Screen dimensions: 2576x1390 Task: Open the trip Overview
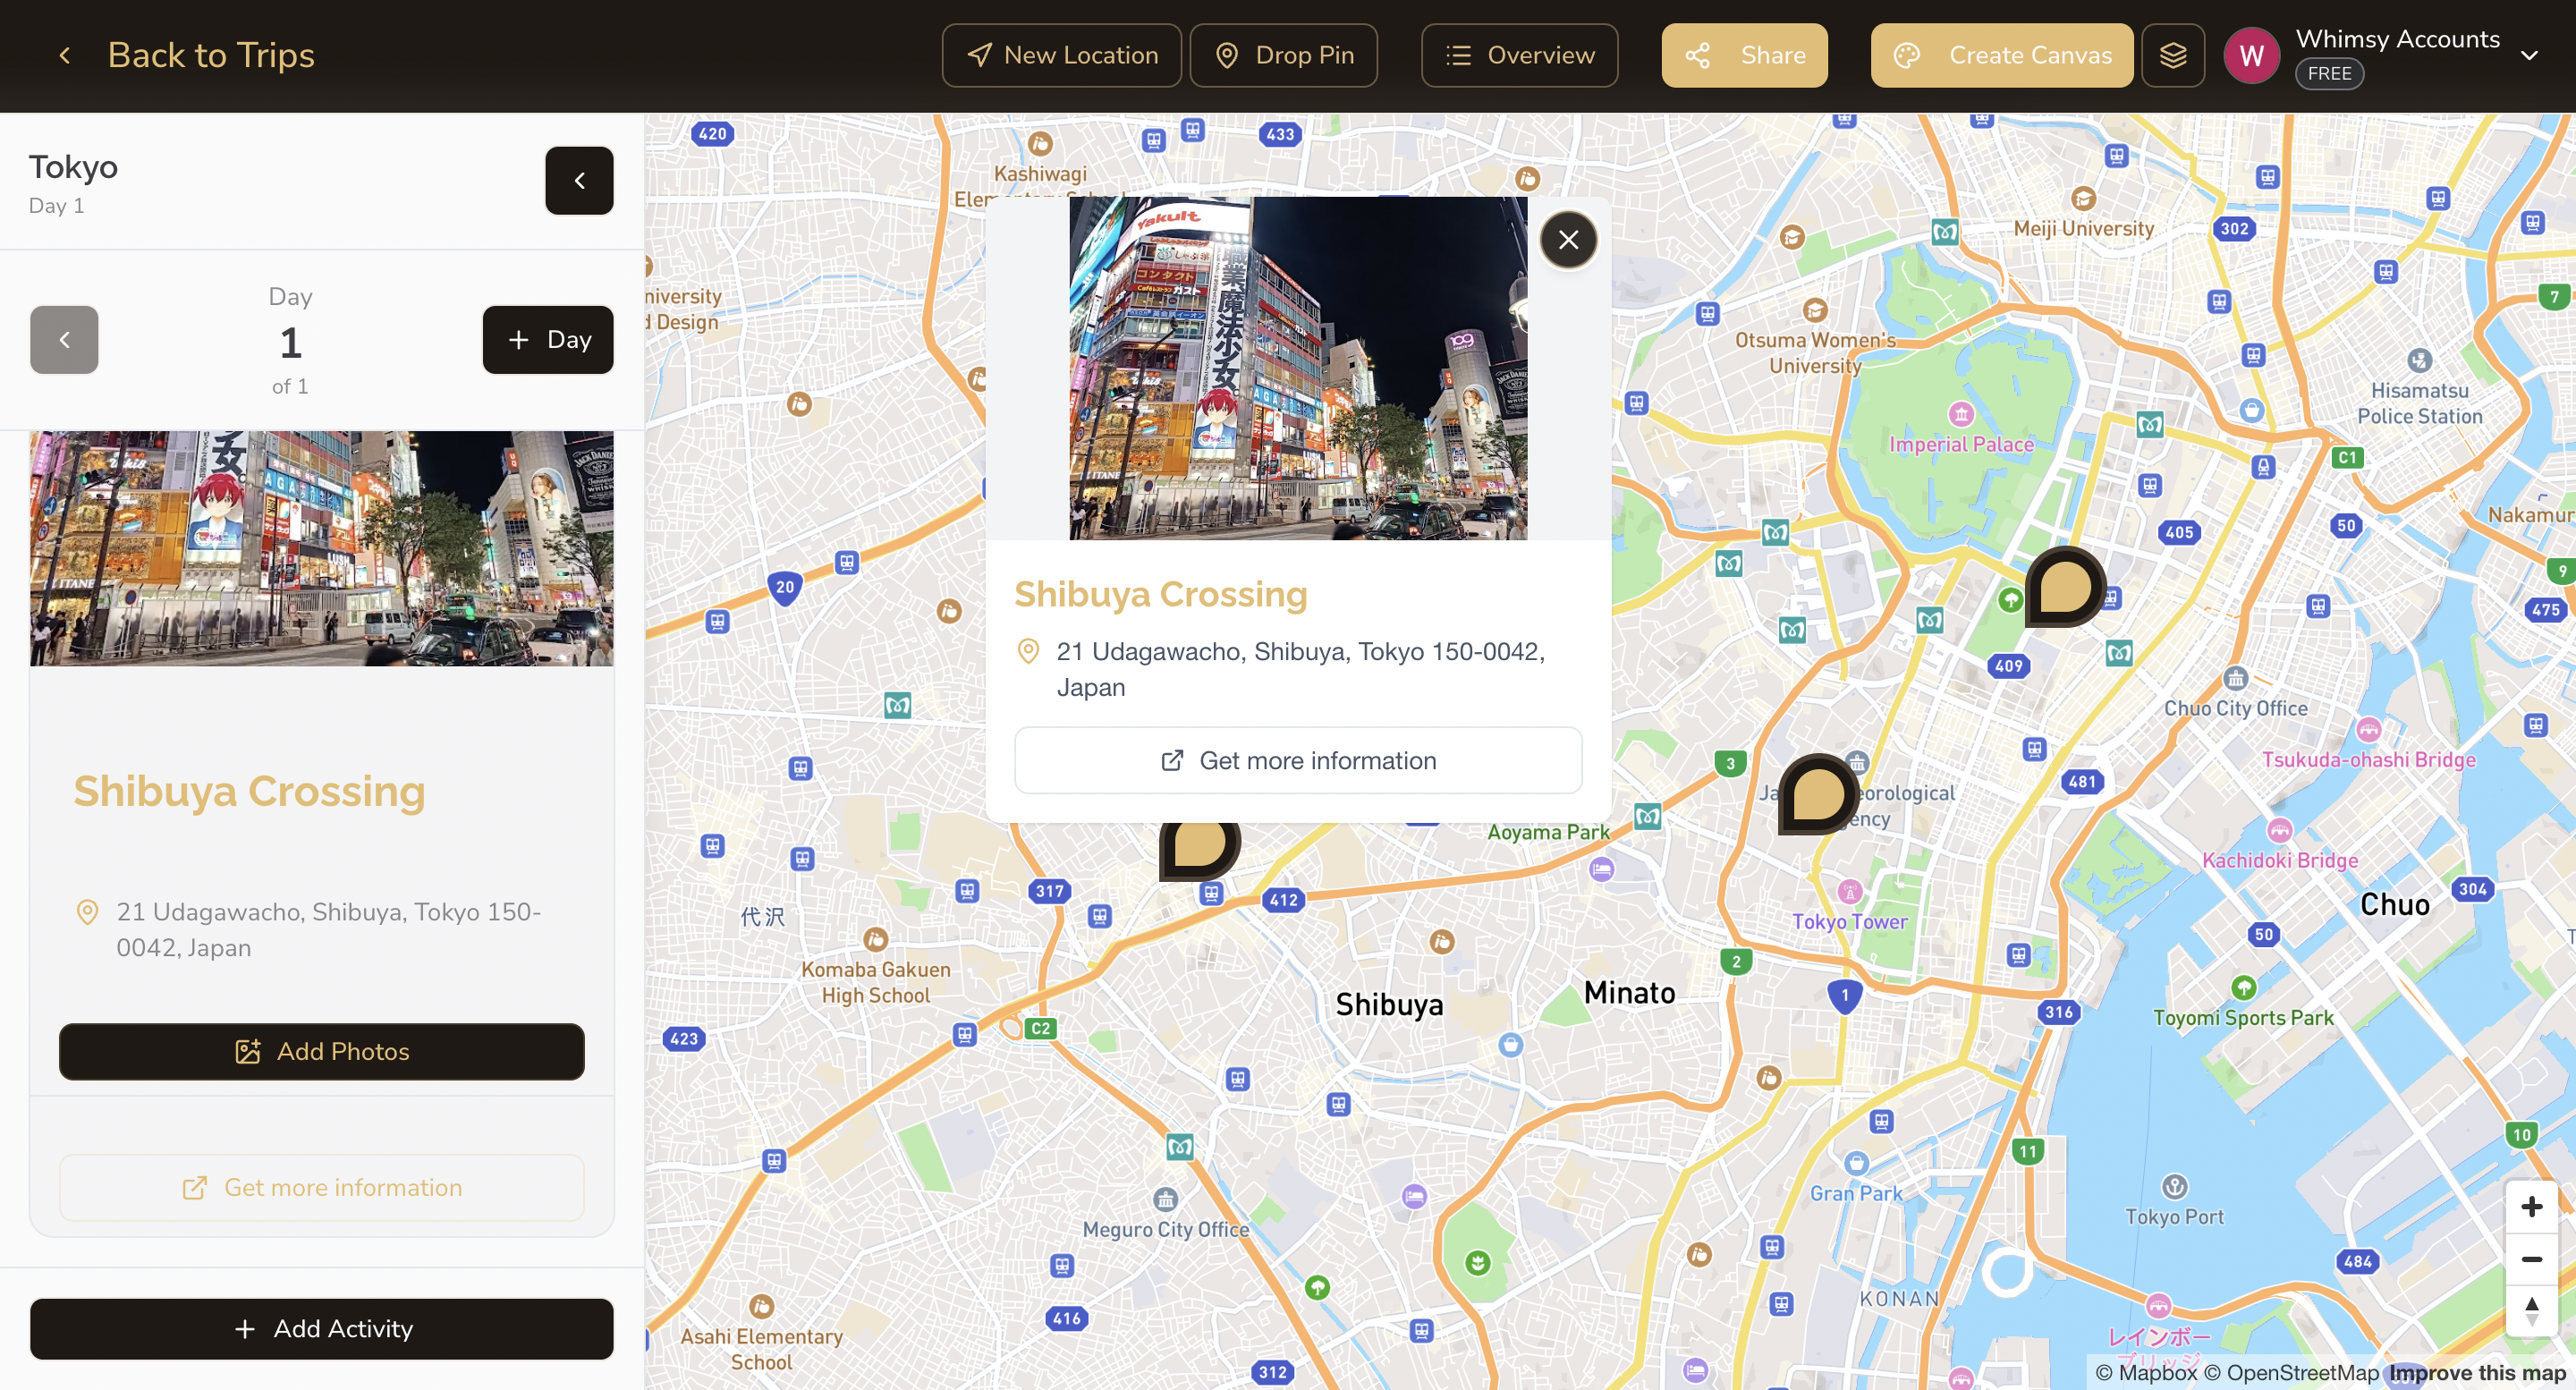click(1519, 55)
